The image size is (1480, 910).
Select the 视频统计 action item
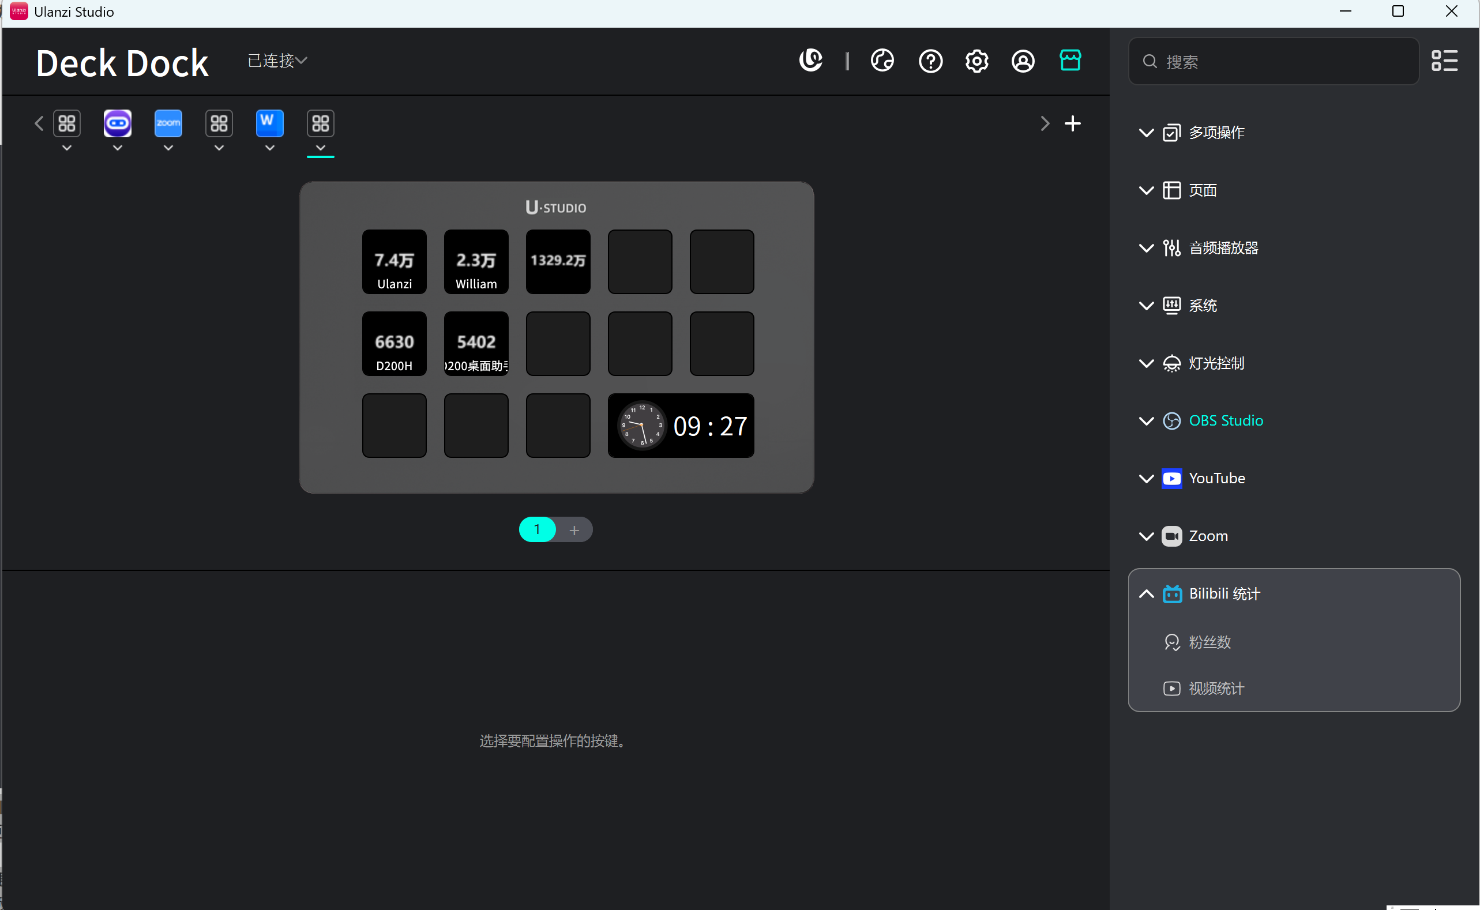click(x=1216, y=688)
